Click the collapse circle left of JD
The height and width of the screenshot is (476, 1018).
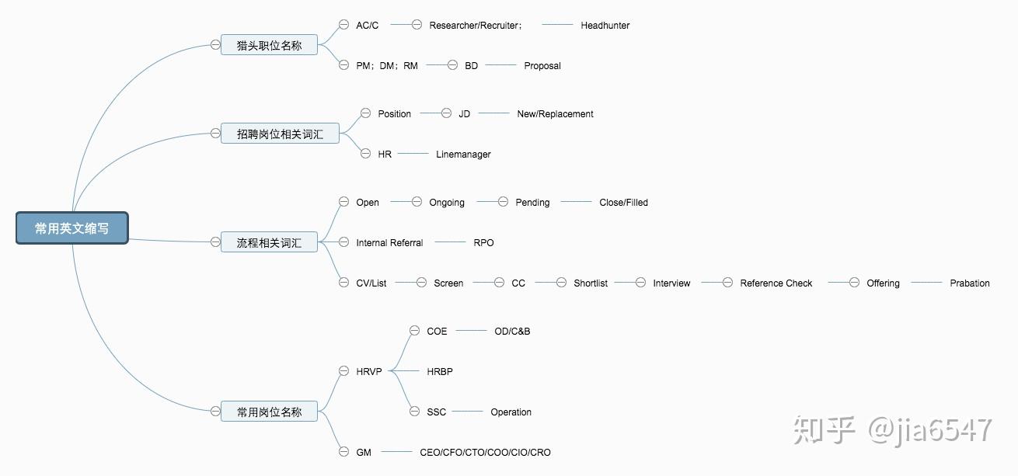(446, 113)
